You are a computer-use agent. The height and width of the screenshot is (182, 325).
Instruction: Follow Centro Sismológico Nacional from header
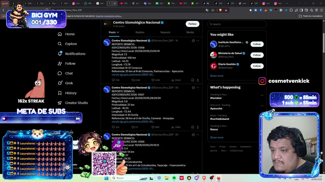tap(192, 24)
